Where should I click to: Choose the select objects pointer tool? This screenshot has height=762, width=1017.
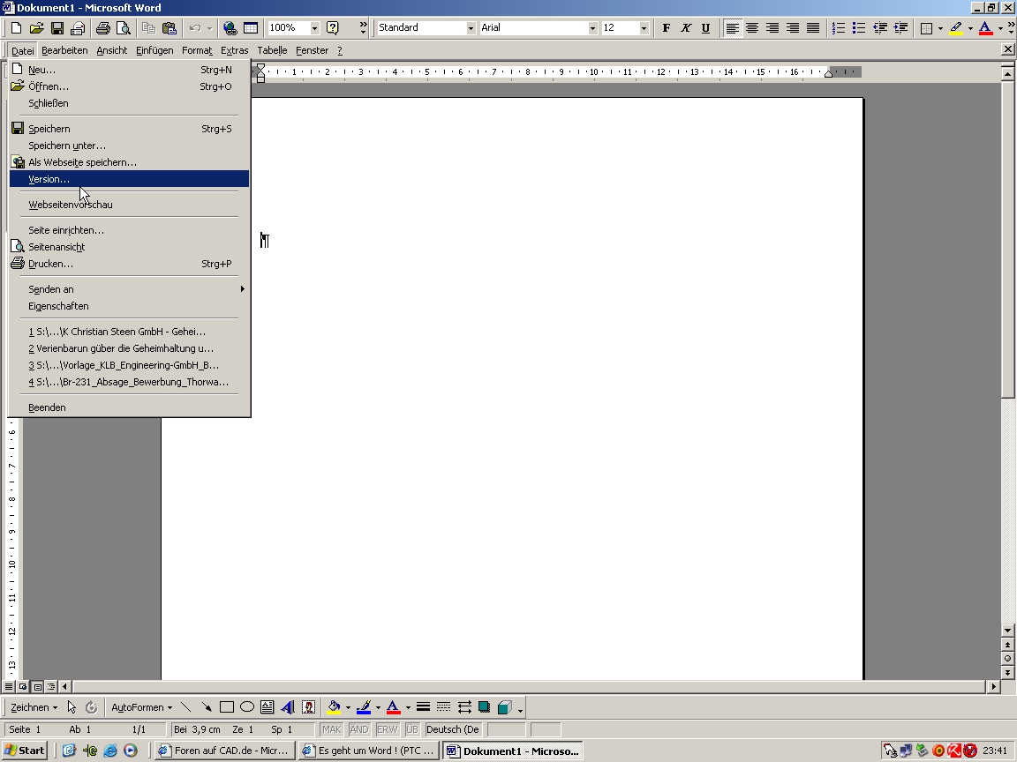72,707
